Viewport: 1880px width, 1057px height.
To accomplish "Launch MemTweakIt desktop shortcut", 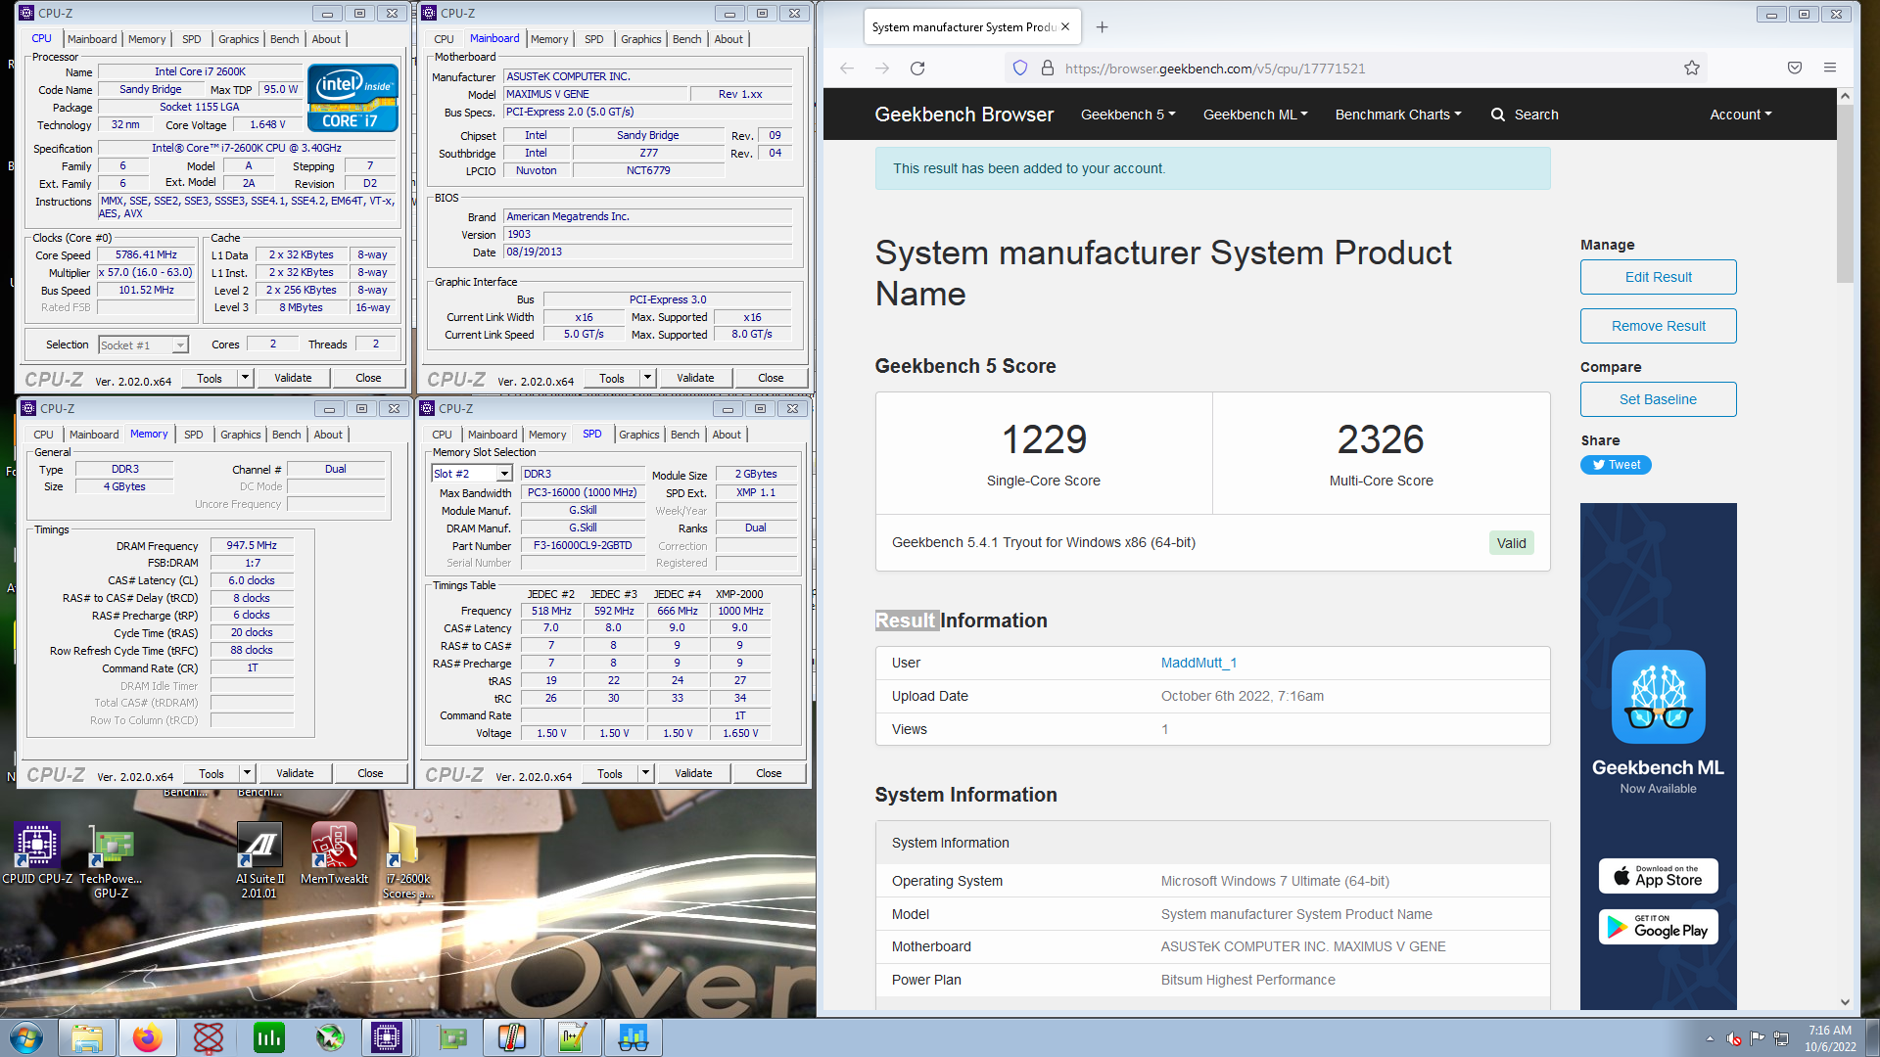I will [334, 851].
